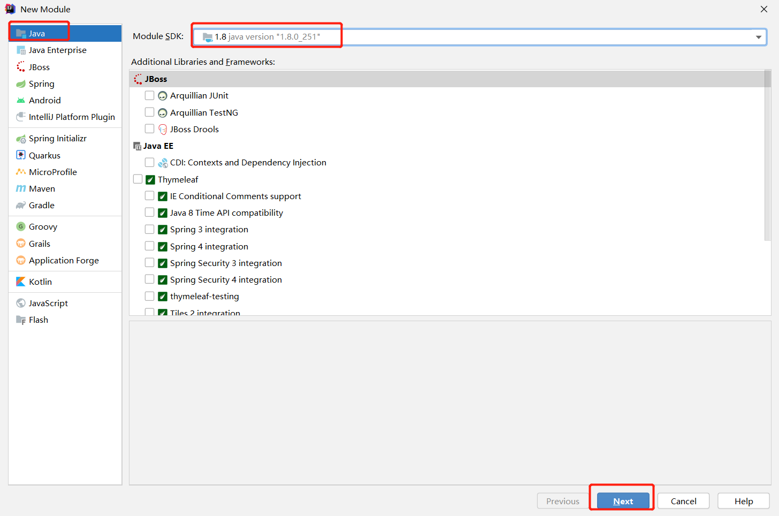Click the CDI Contexts and Dependency Injection icon
This screenshot has width=779, height=516.
tap(163, 163)
